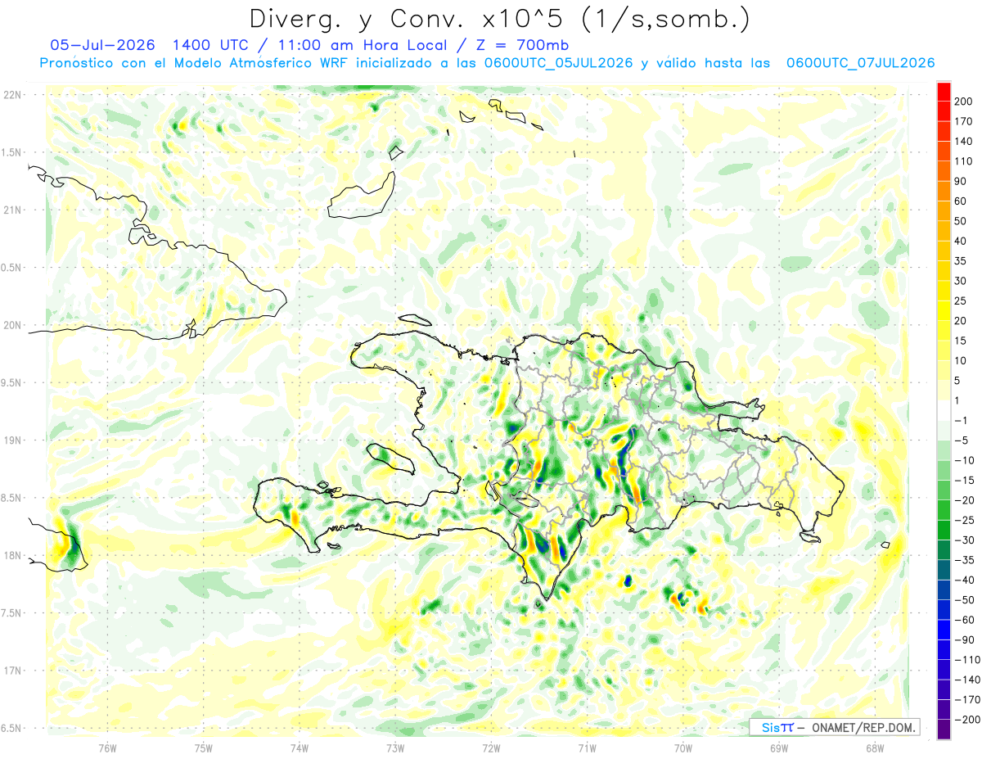Click the '8.5N' latitude label

12,498
